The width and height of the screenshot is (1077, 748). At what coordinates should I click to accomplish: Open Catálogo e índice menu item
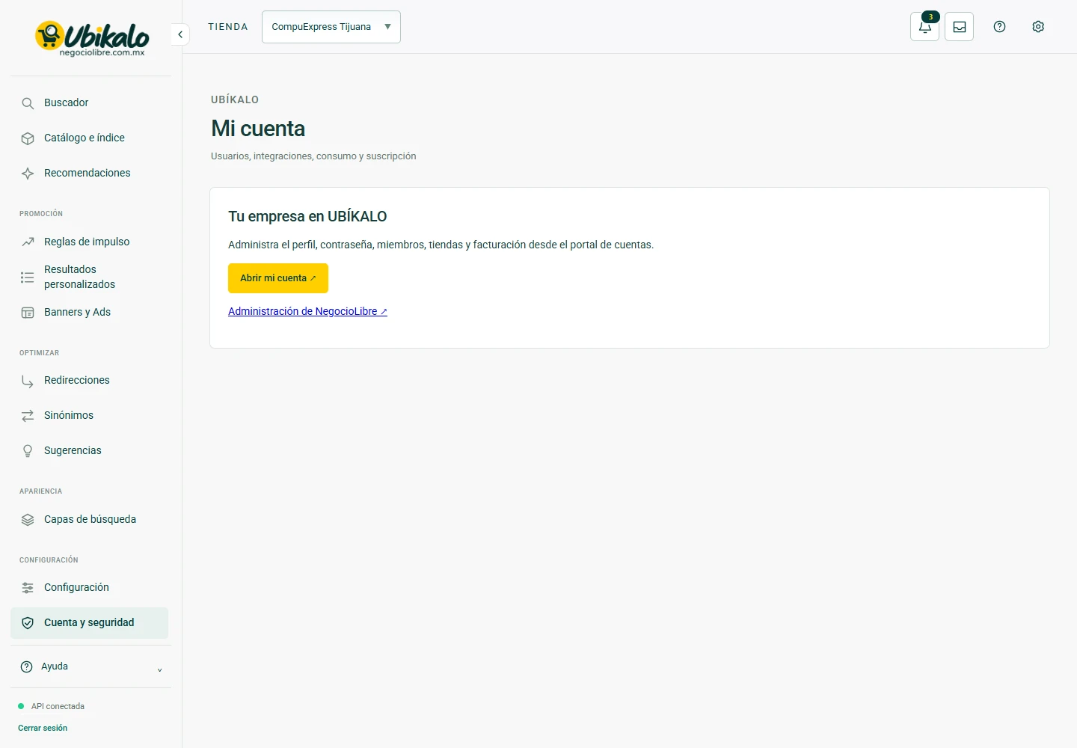click(x=90, y=138)
